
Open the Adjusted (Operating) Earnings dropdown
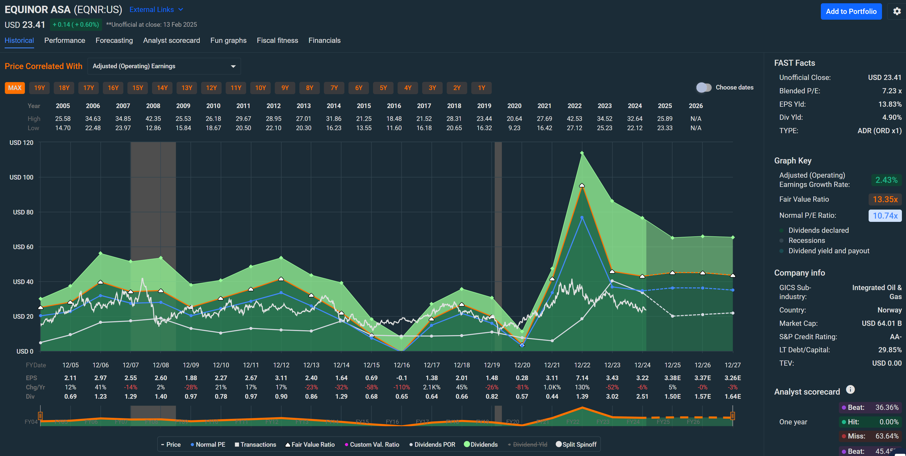[x=164, y=66]
